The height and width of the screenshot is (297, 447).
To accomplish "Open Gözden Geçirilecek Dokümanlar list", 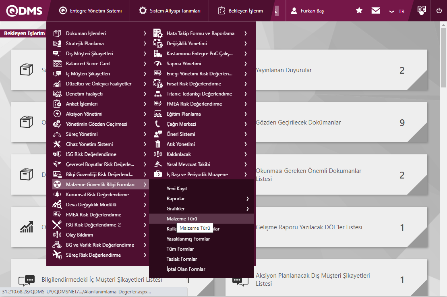I will pos(298,123).
